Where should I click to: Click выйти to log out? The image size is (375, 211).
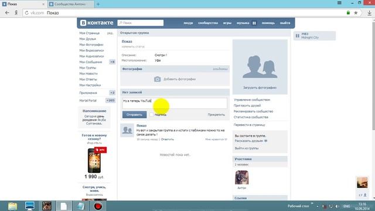pyautogui.click(x=285, y=23)
